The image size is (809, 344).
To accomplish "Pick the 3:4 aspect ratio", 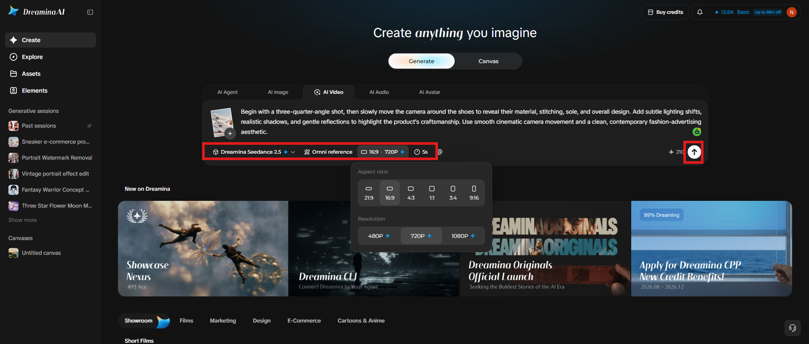I will tap(453, 193).
